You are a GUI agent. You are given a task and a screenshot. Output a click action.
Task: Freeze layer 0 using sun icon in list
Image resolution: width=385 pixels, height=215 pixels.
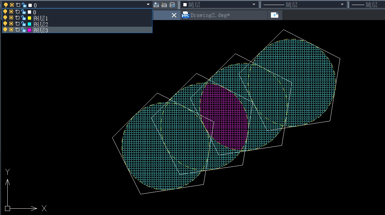point(11,12)
